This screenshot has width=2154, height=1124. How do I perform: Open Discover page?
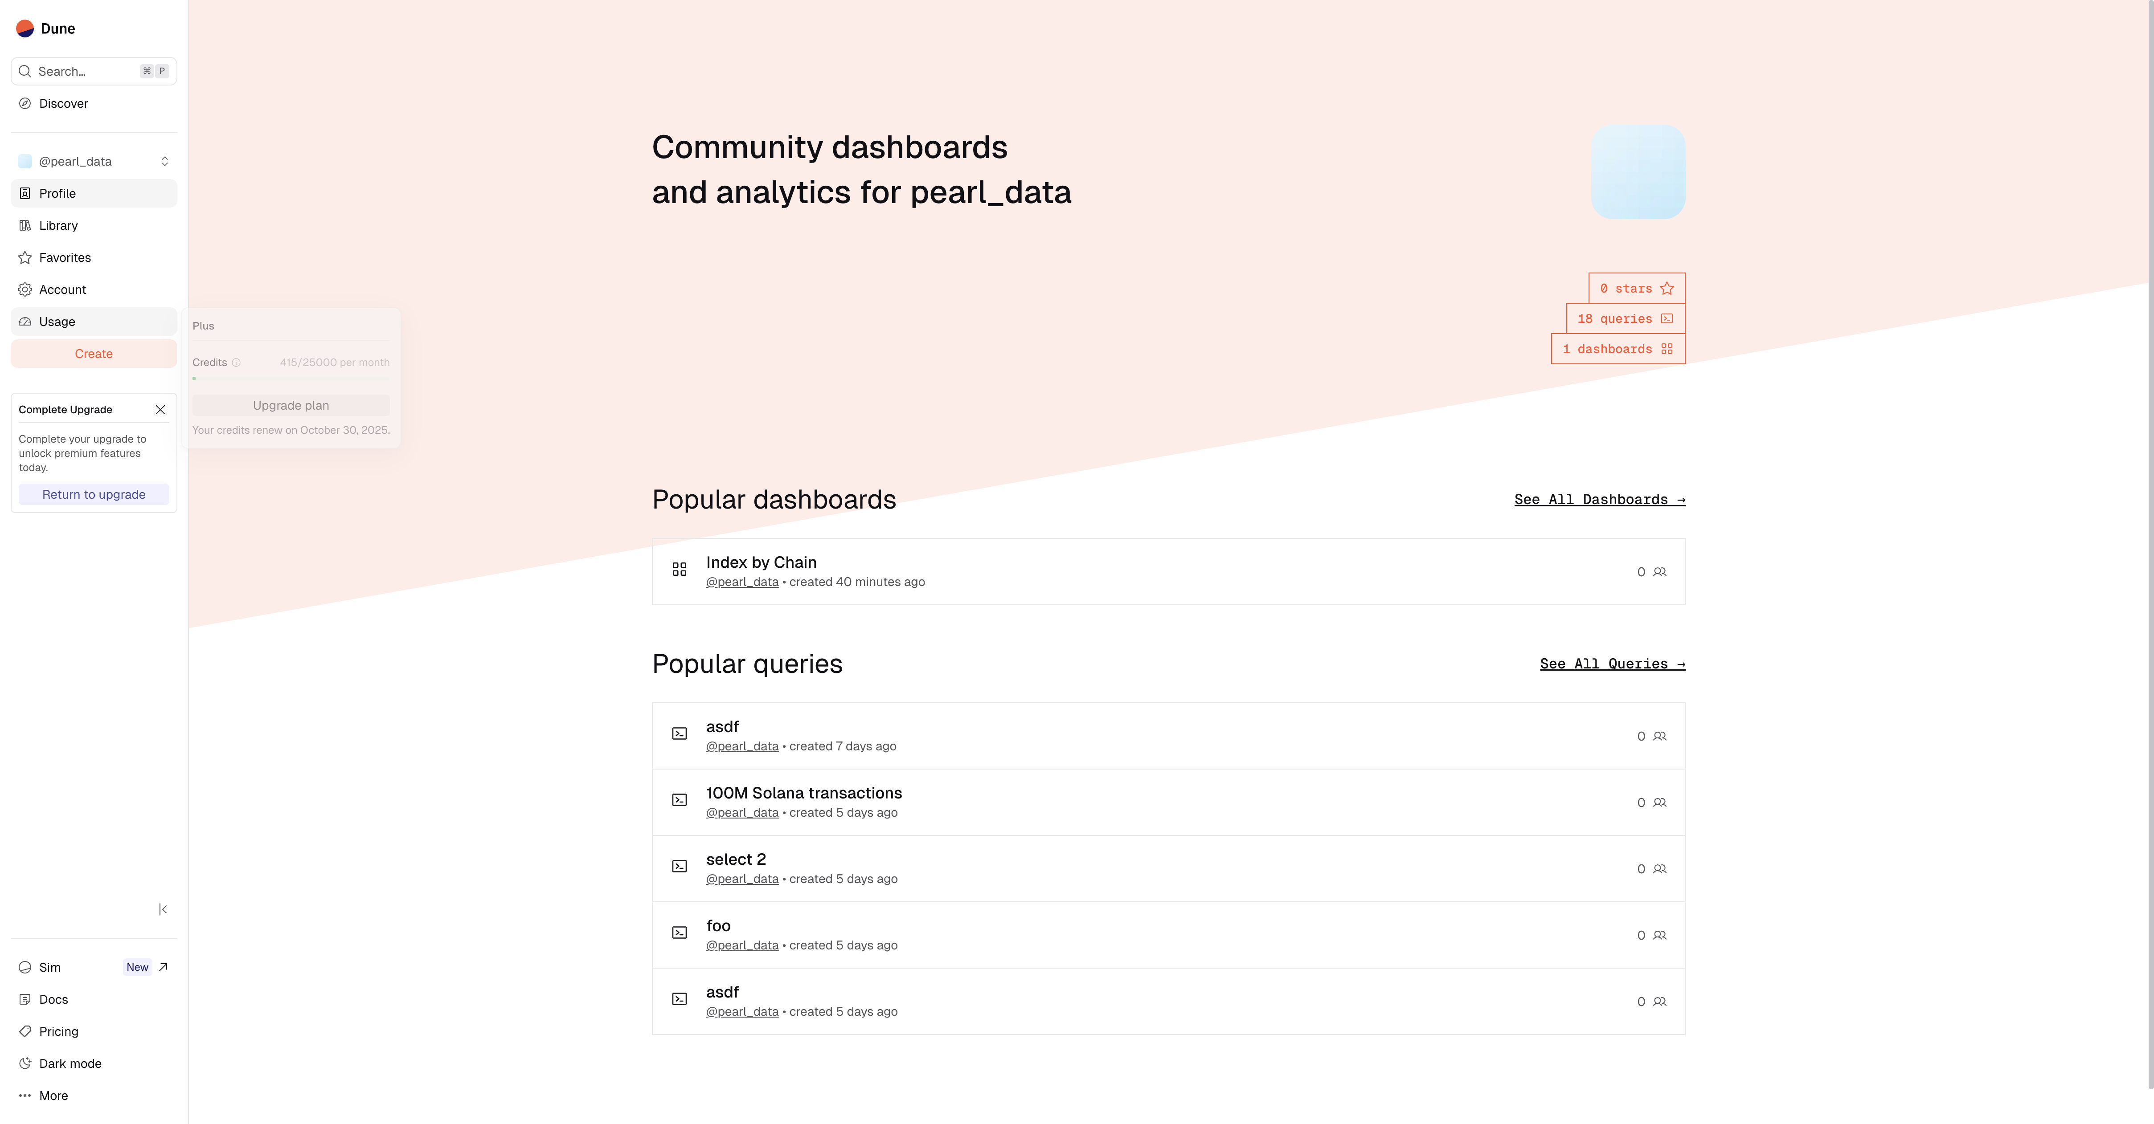64,104
